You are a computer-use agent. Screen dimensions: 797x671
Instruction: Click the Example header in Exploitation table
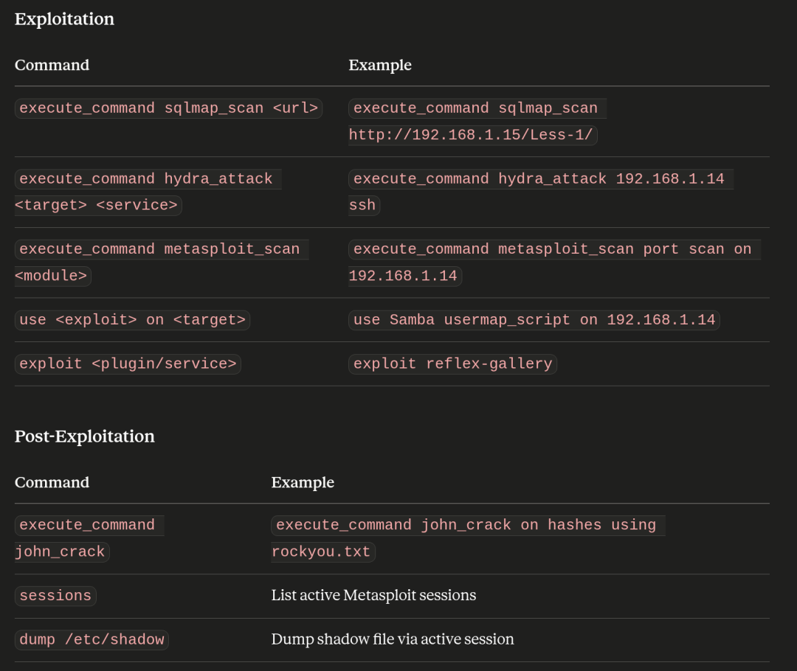[x=380, y=65]
